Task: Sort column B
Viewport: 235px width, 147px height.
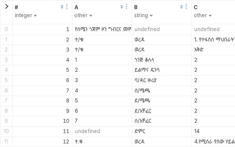Action: coord(181,7)
